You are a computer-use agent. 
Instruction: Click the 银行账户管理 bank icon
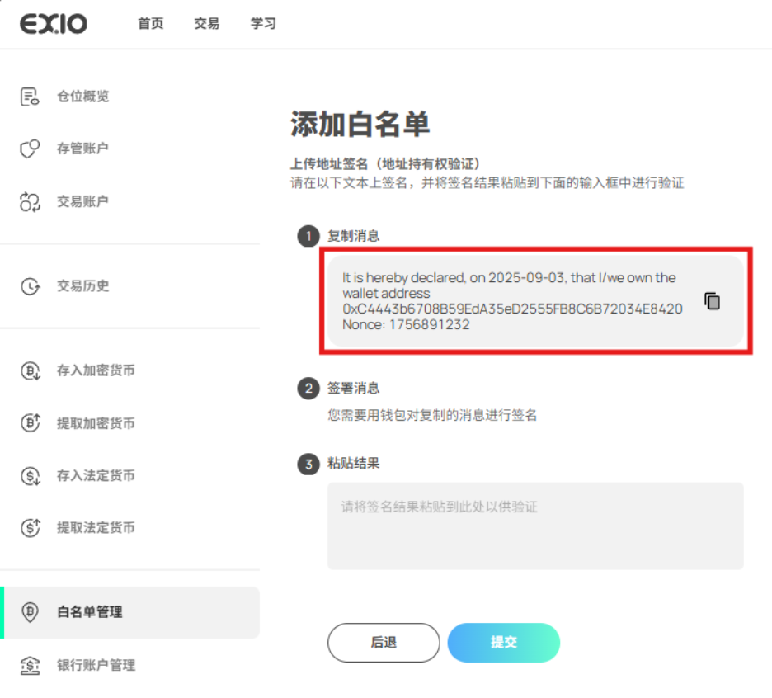30,665
